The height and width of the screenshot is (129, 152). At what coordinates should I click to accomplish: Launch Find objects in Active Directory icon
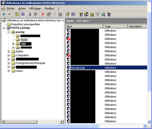[103, 14]
